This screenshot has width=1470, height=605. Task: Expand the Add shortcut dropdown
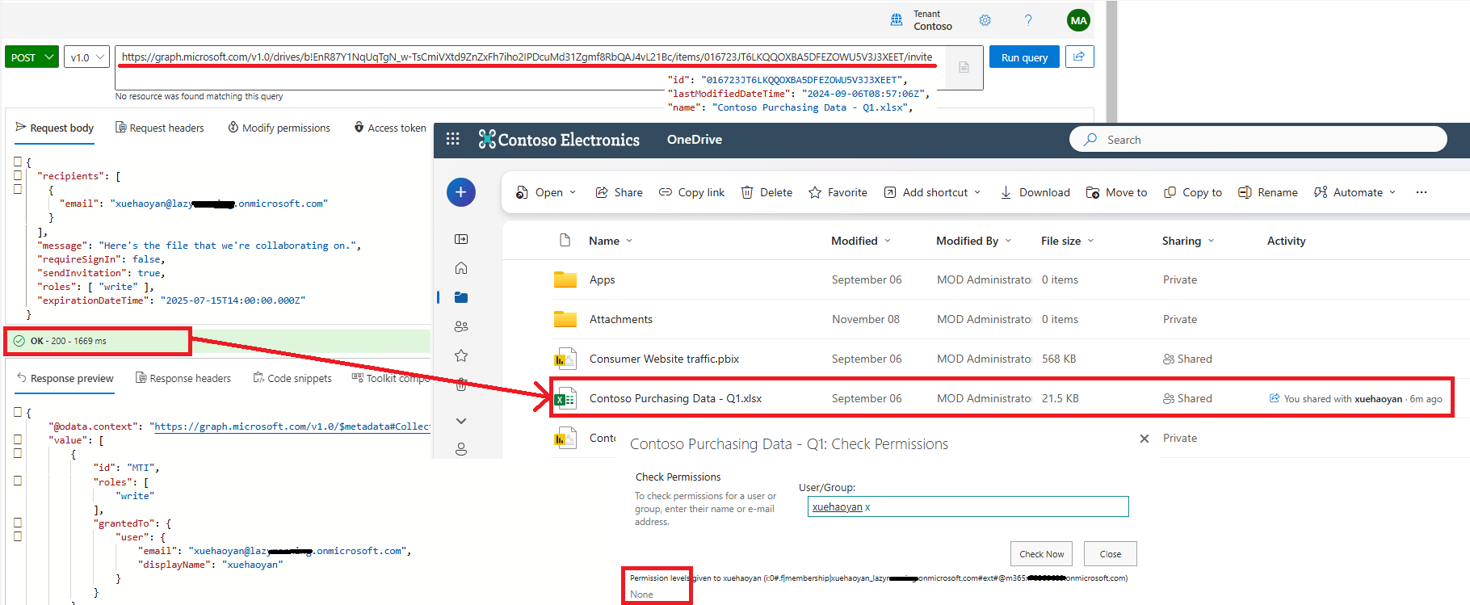click(977, 192)
